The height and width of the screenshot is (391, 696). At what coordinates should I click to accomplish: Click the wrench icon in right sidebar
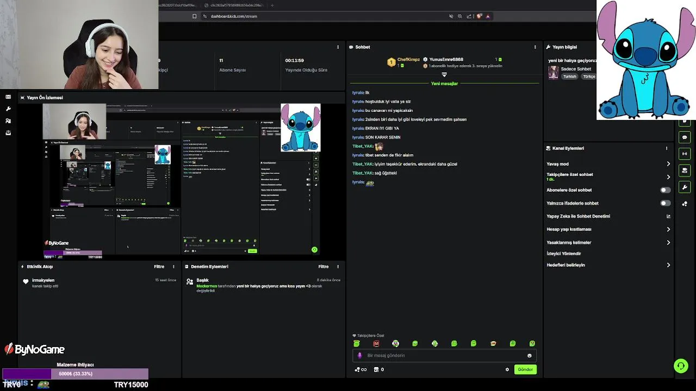click(x=685, y=187)
